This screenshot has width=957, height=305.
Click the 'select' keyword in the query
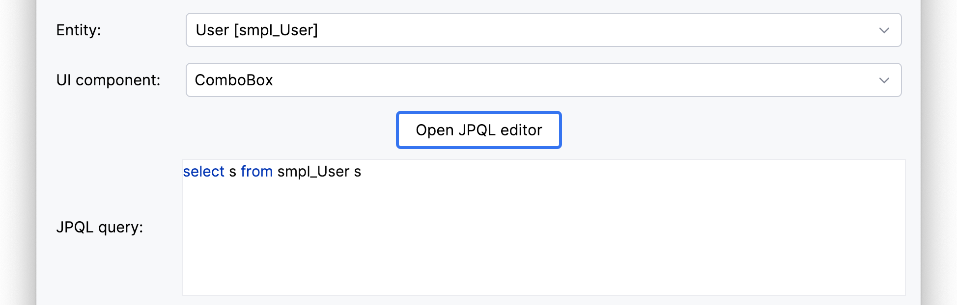[203, 172]
